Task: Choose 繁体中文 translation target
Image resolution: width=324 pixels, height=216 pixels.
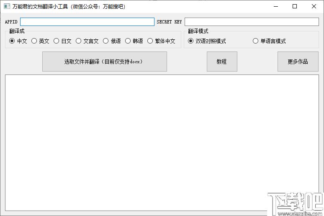Action: point(161,41)
